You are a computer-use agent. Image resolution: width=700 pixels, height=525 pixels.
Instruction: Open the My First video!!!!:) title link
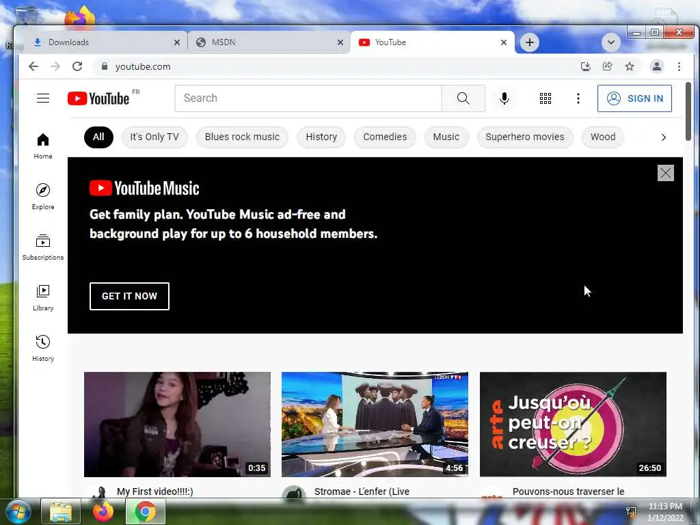point(155,492)
